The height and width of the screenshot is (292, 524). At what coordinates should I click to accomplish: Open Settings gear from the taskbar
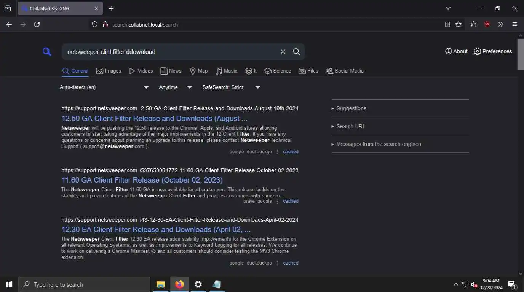tap(198, 284)
